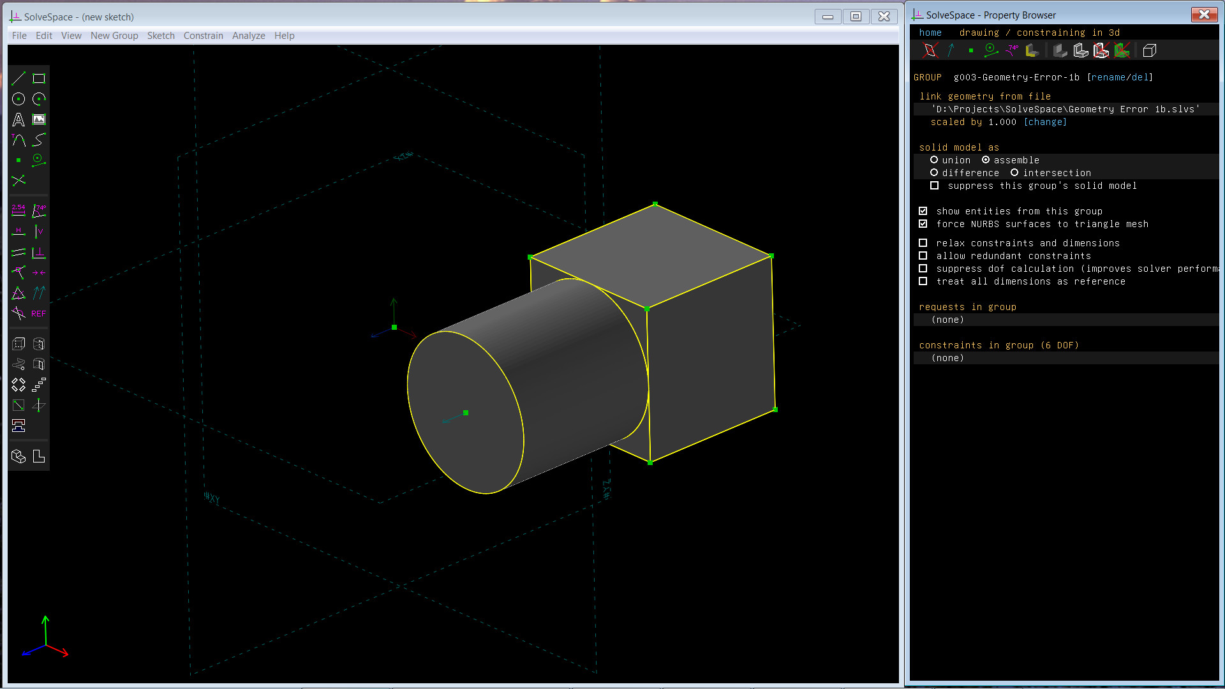Open the Constrain menu
Image resolution: width=1225 pixels, height=689 pixels.
point(203,35)
